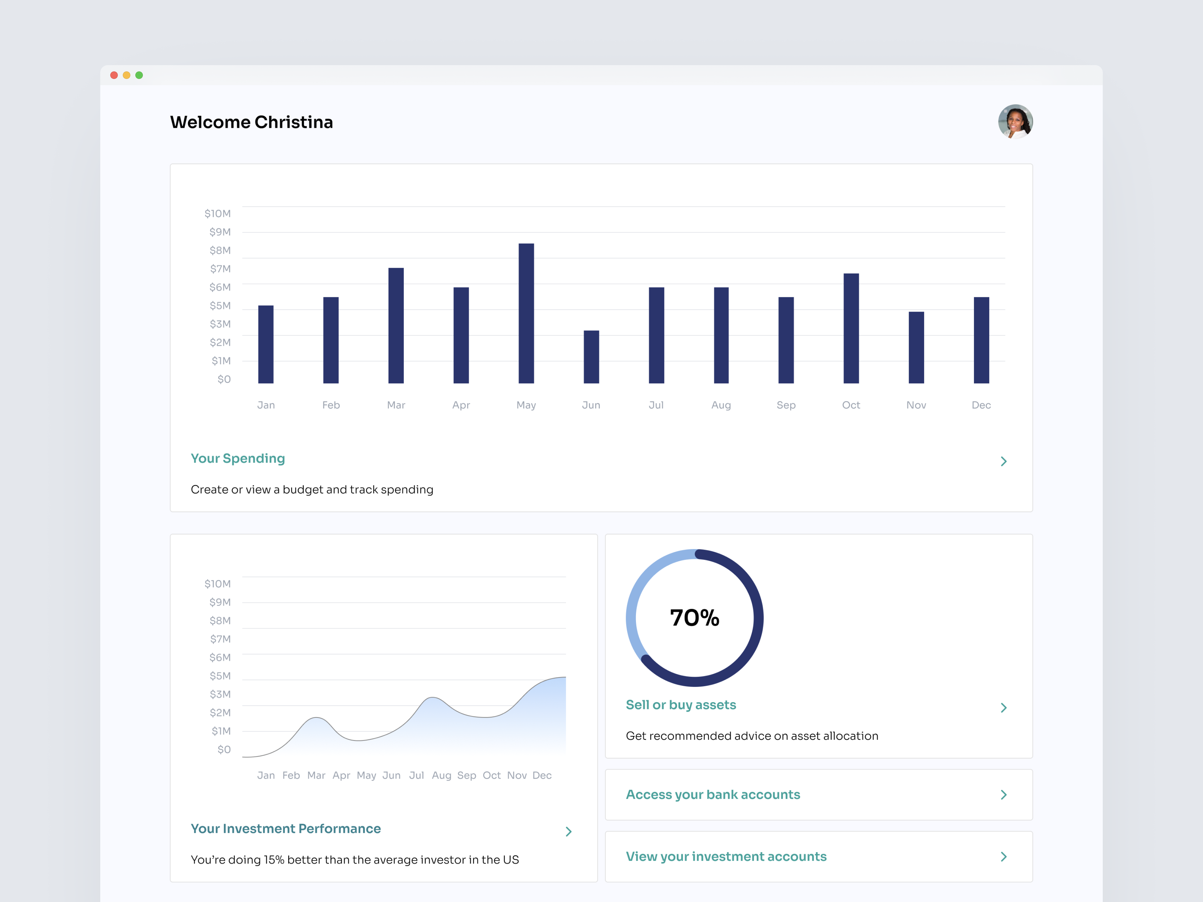Click the green window maximize dot
The image size is (1203, 902).
tap(139, 75)
